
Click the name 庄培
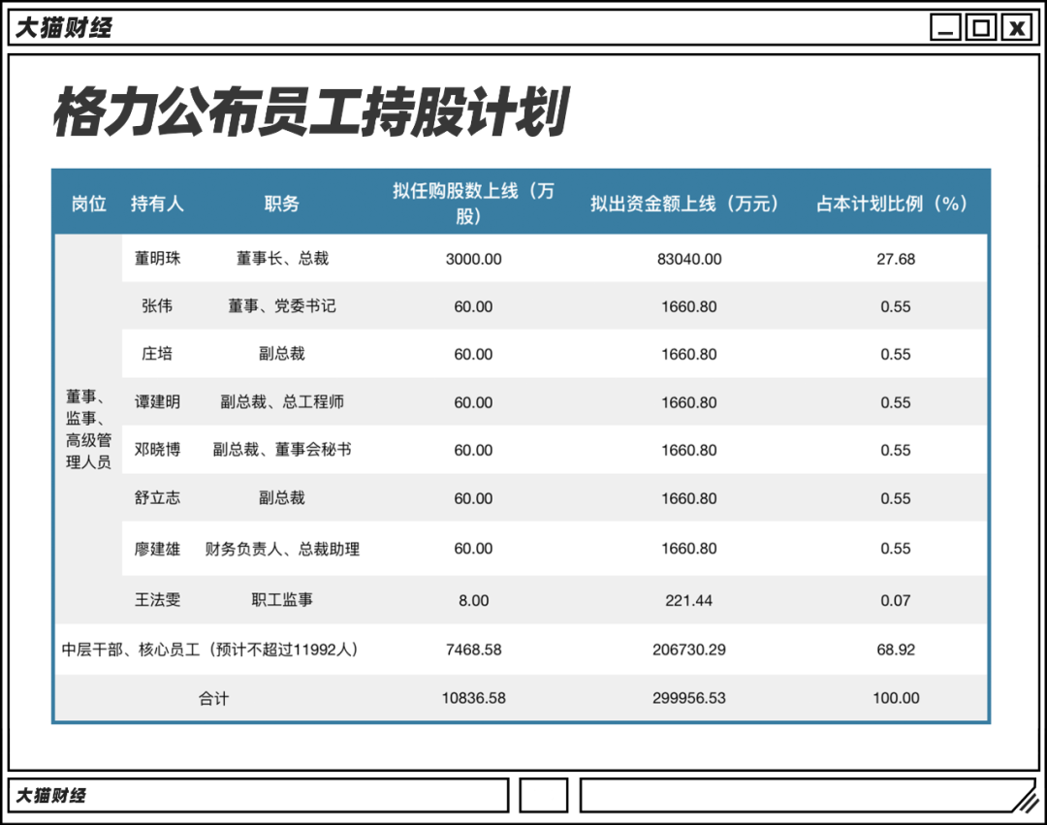click(157, 353)
